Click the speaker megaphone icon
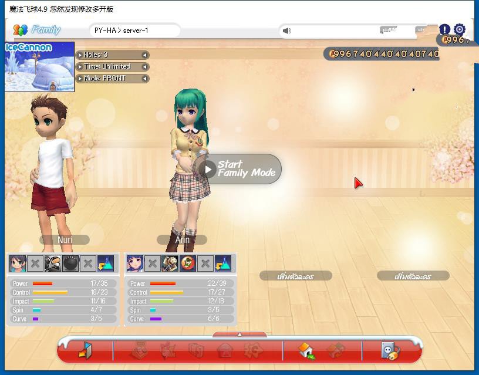The width and height of the screenshot is (479, 375). (x=287, y=31)
